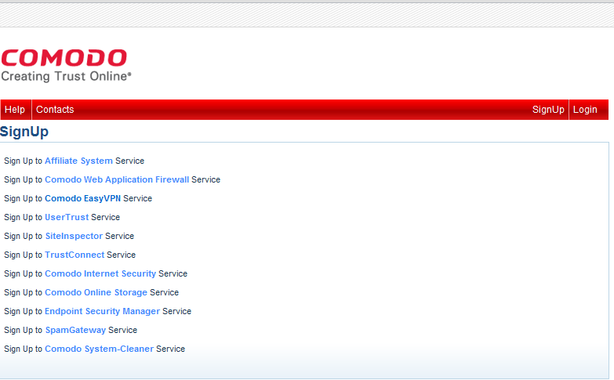Follow the Comodo Web Application Firewall link
The image size is (614, 380).
coord(117,179)
